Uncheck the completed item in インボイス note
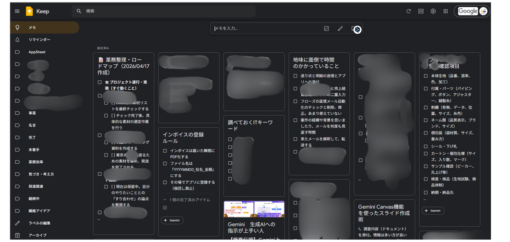The width and height of the screenshot is (510, 242). 165,208
